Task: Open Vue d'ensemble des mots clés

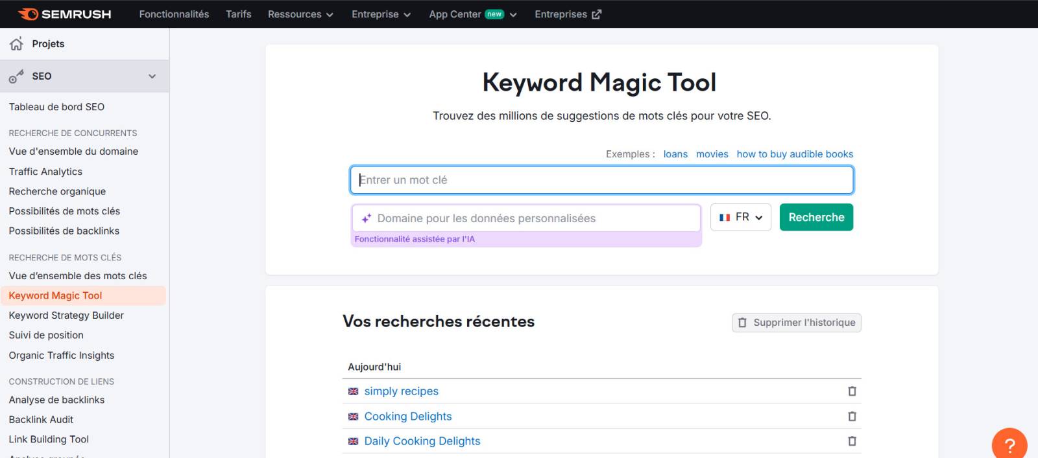Action: point(78,276)
